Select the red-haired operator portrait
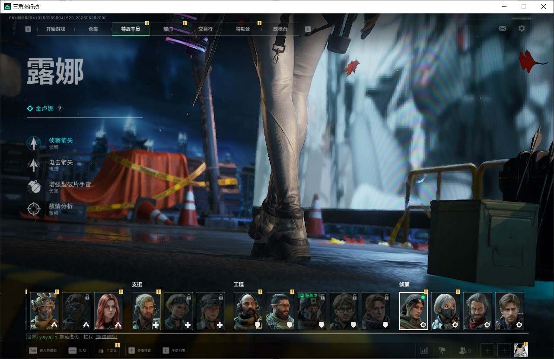The width and height of the screenshot is (554, 359). 109,311
